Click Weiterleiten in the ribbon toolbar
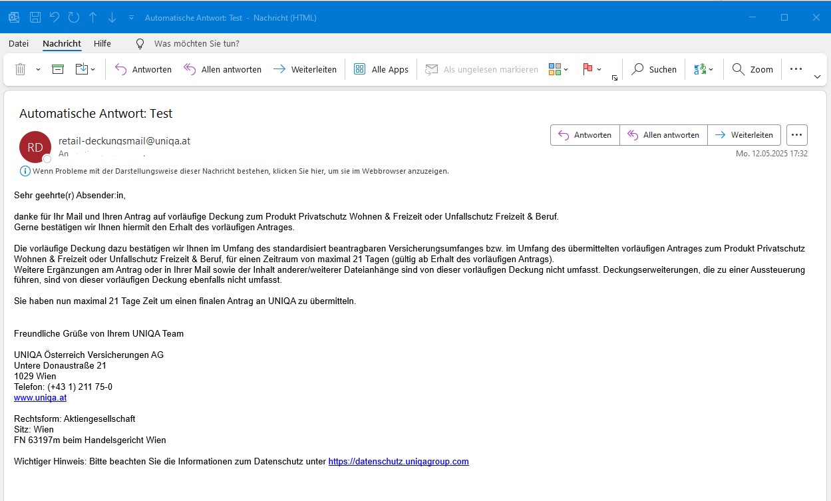The height and width of the screenshot is (501, 831). click(x=305, y=69)
